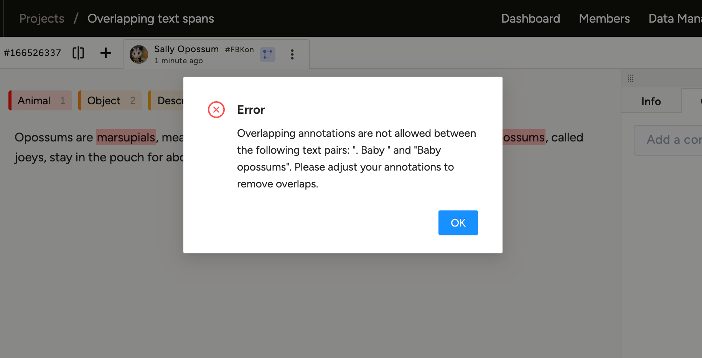
Task: Create a new annotation with the plus icon
Action: (x=105, y=53)
